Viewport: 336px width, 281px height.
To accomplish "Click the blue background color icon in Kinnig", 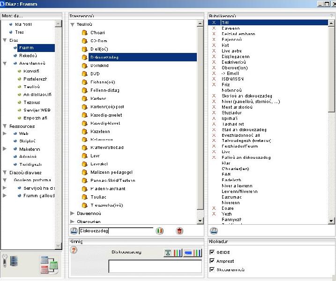I will (193, 253).
